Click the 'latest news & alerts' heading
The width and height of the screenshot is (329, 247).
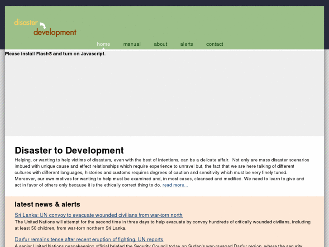[x=48, y=204]
